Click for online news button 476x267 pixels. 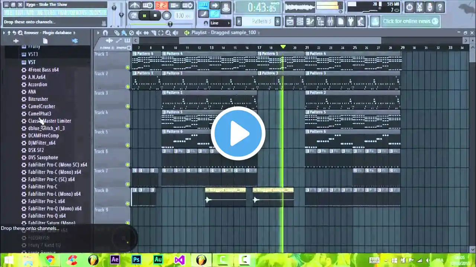(411, 21)
